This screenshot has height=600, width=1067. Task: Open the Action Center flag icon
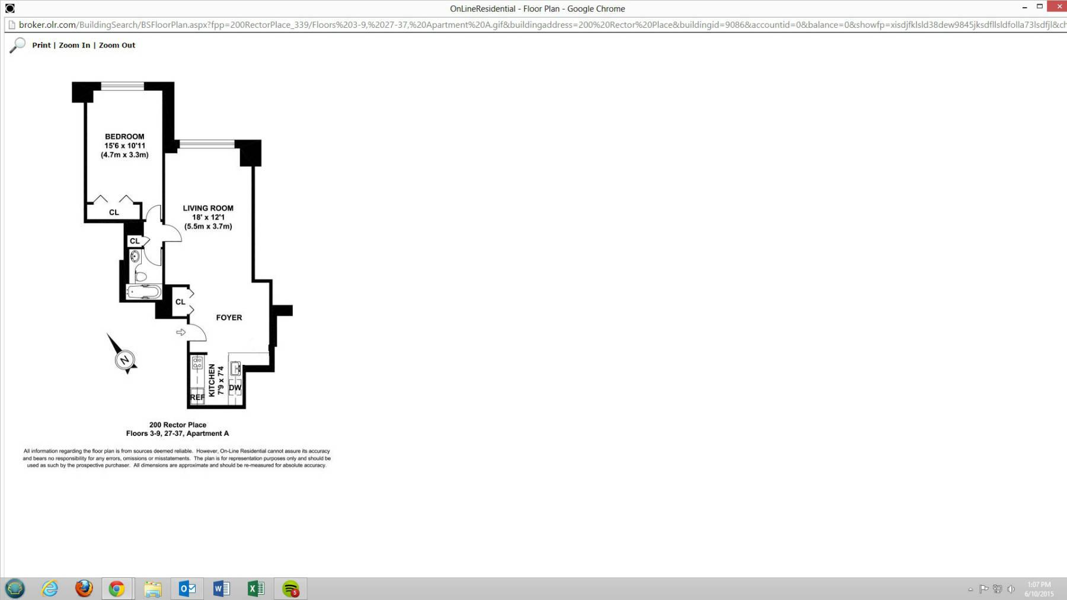click(984, 589)
